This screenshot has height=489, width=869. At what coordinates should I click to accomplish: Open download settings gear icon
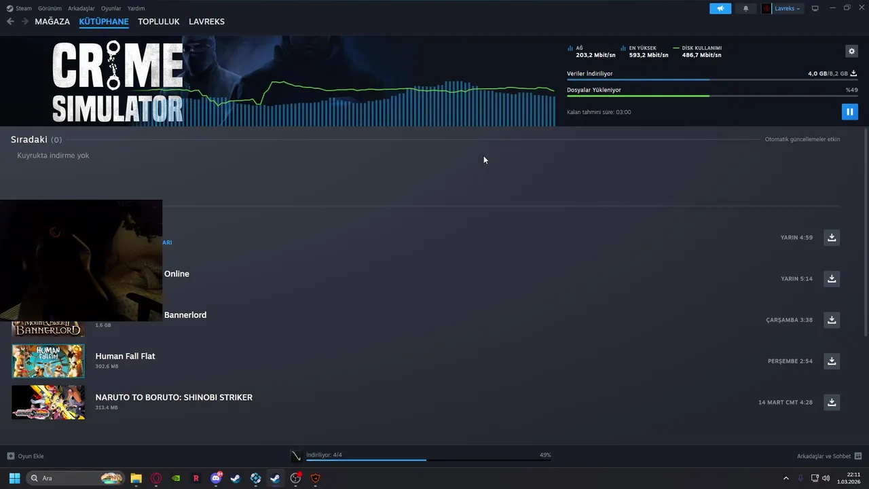[x=851, y=51]
